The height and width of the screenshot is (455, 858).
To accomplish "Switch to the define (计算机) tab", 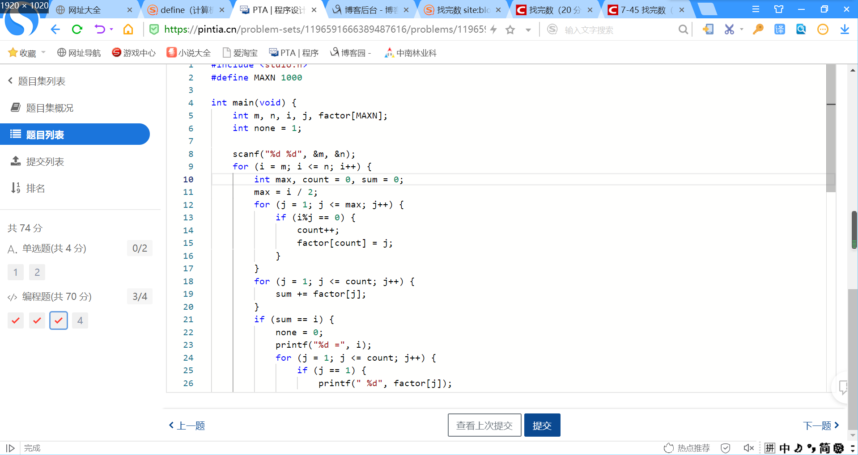I will [187, 10].
